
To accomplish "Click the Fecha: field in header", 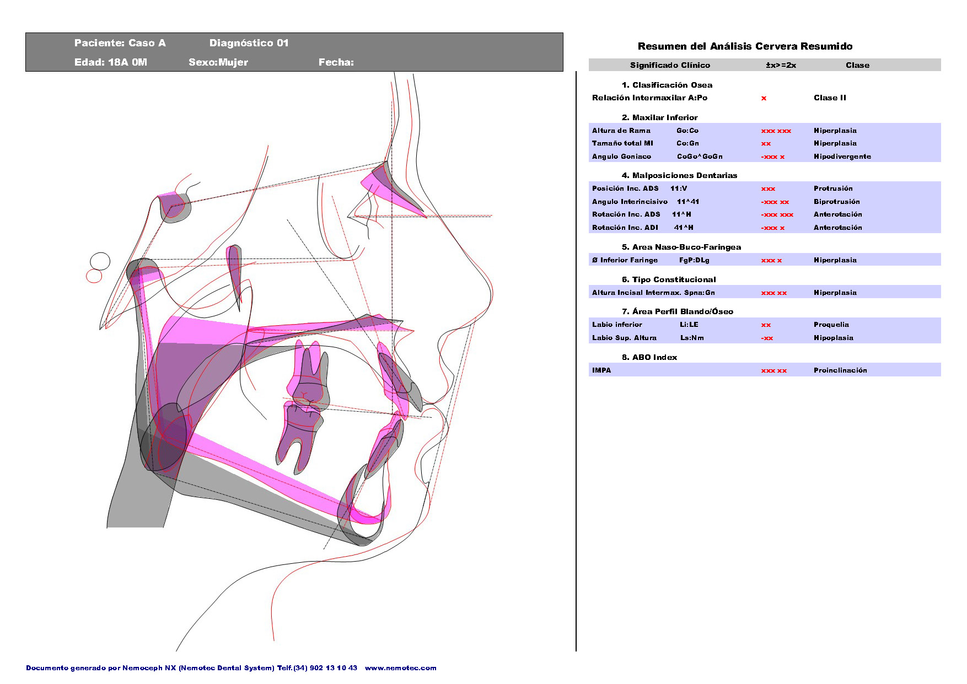I will [336, 62].
